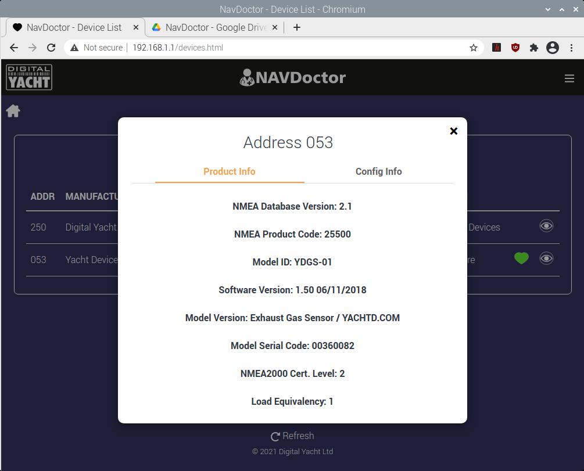The height and width of the screenshot is (471, 584).
Task: Click the Devices text in row 250
Action: coord(484,227)
